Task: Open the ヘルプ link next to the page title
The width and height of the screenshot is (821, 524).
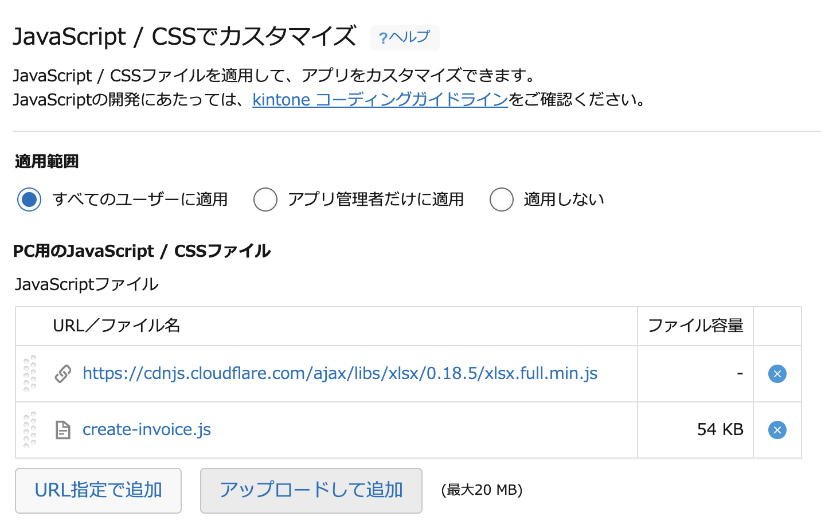Action: pyautogui.click(x=405, y=37)
